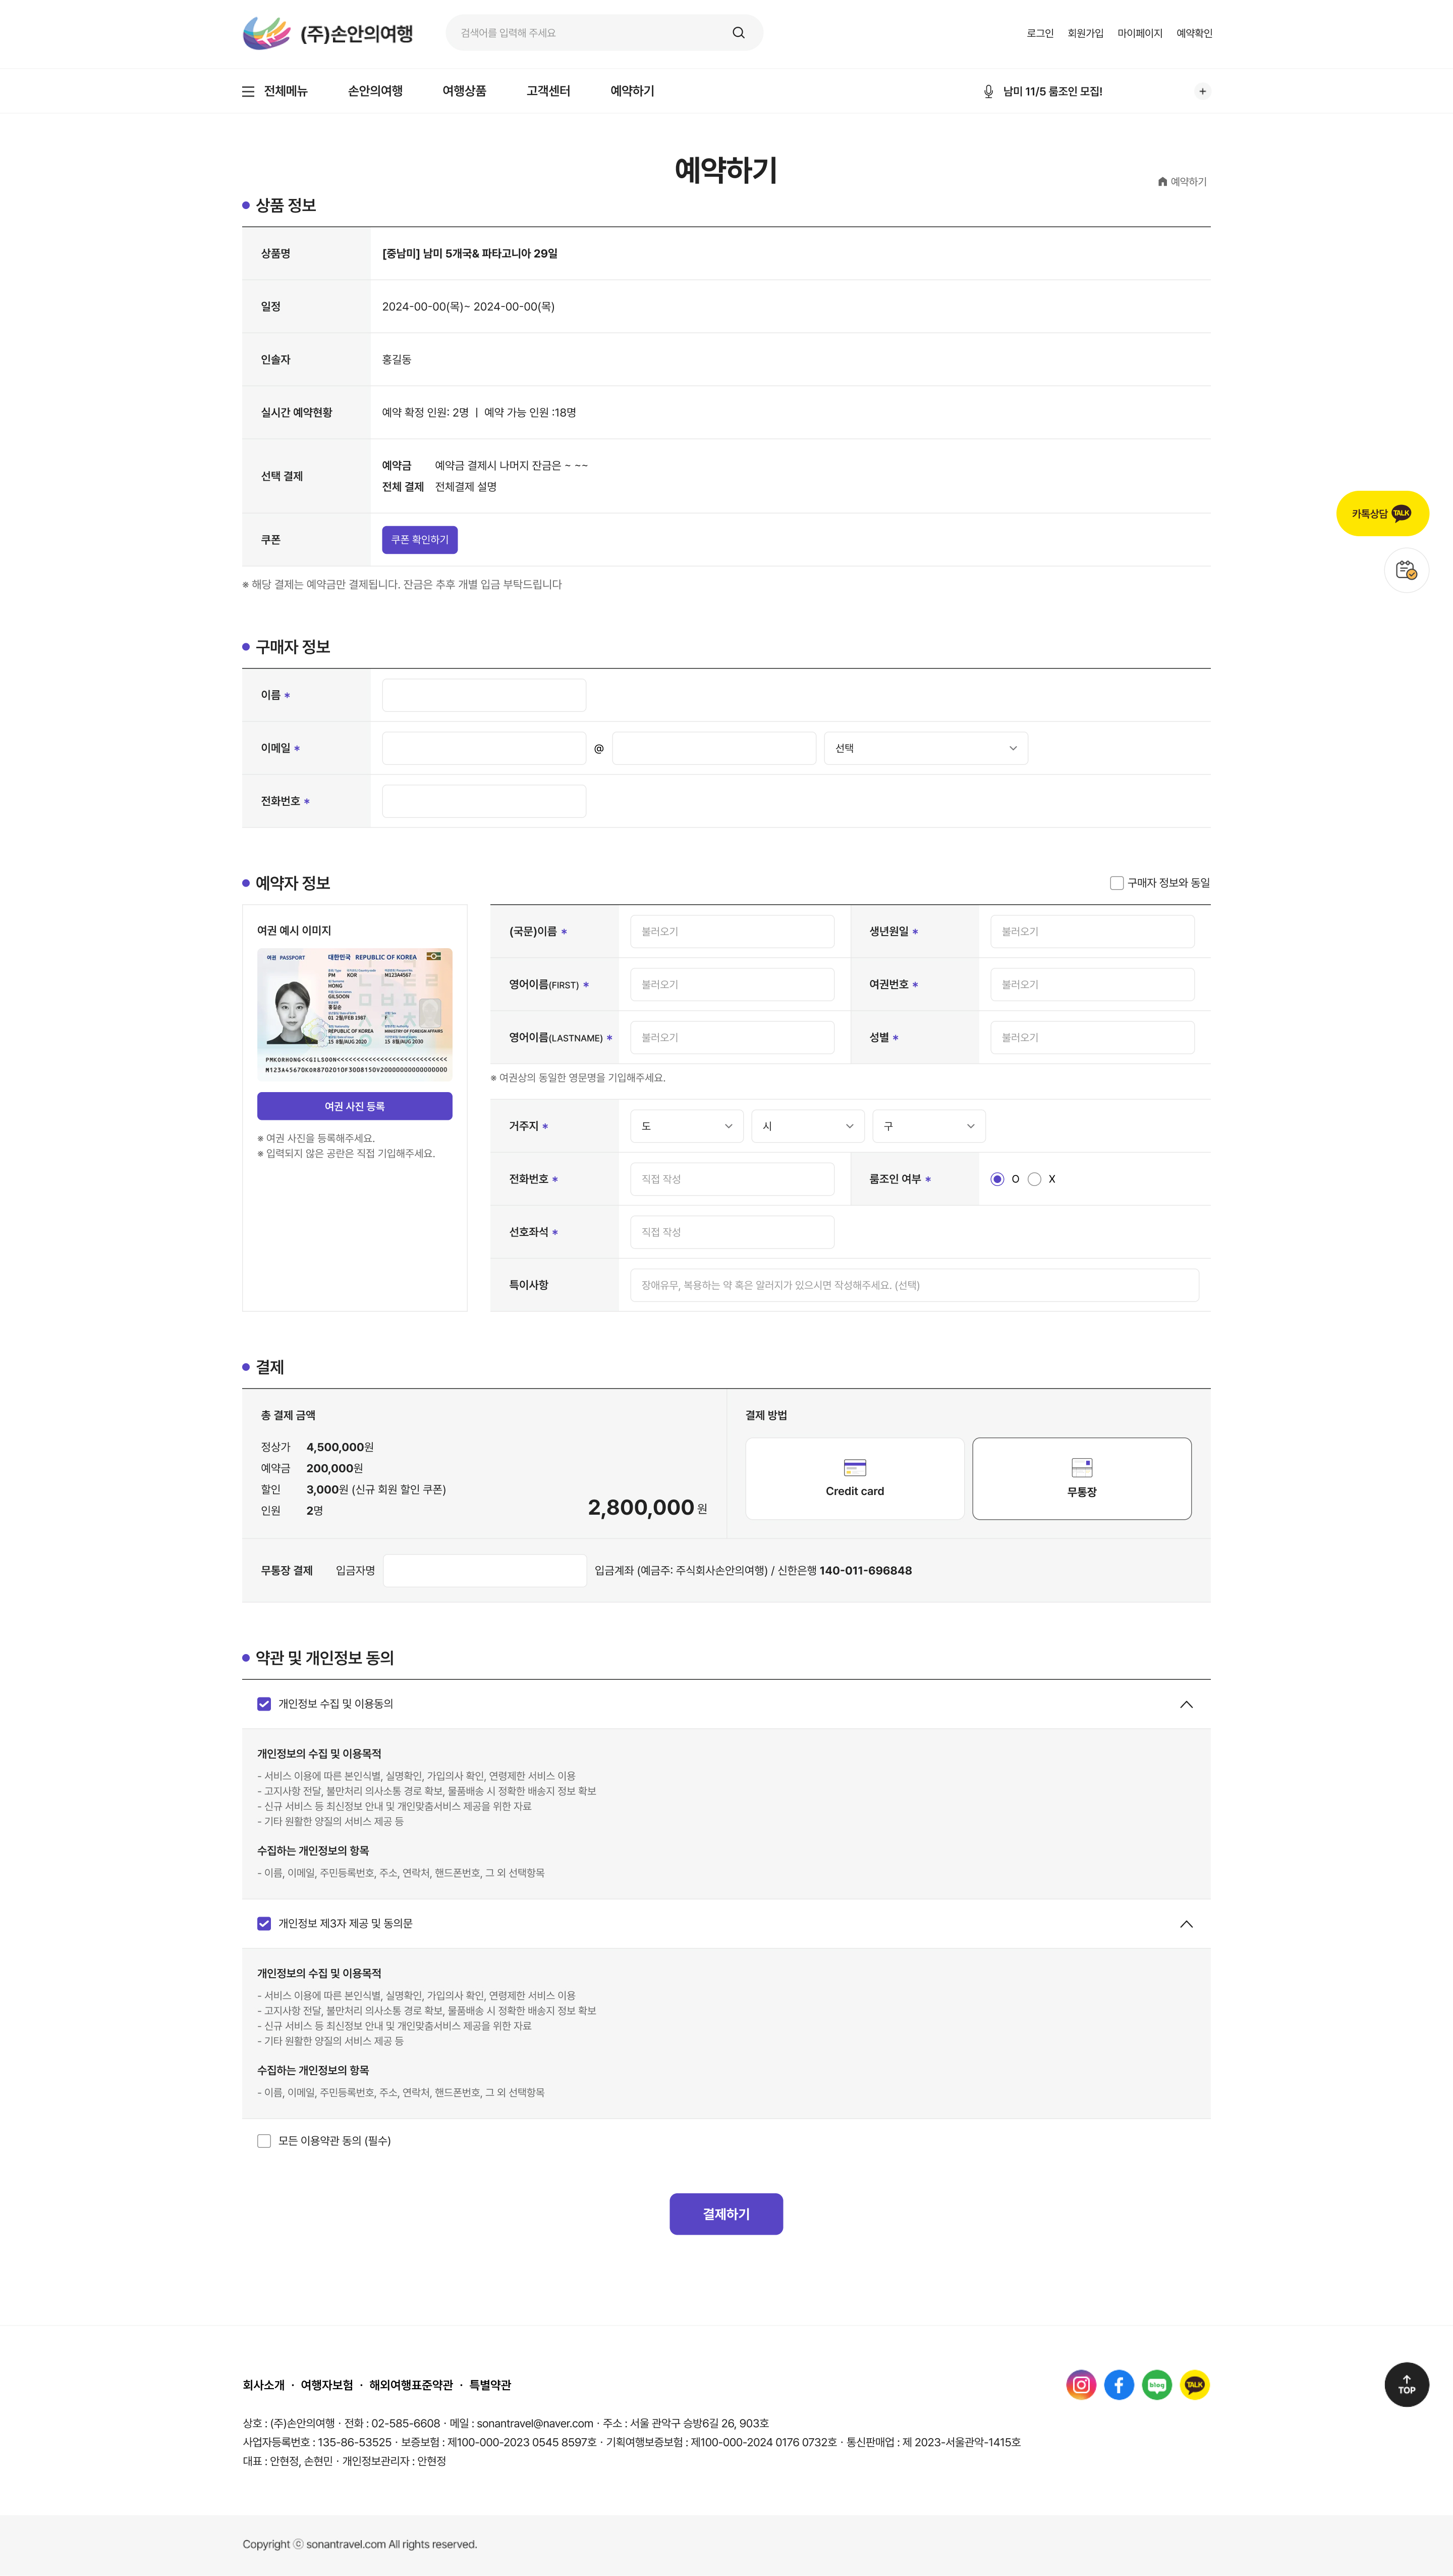Click the 입금자명 input field

point(485,1570)
